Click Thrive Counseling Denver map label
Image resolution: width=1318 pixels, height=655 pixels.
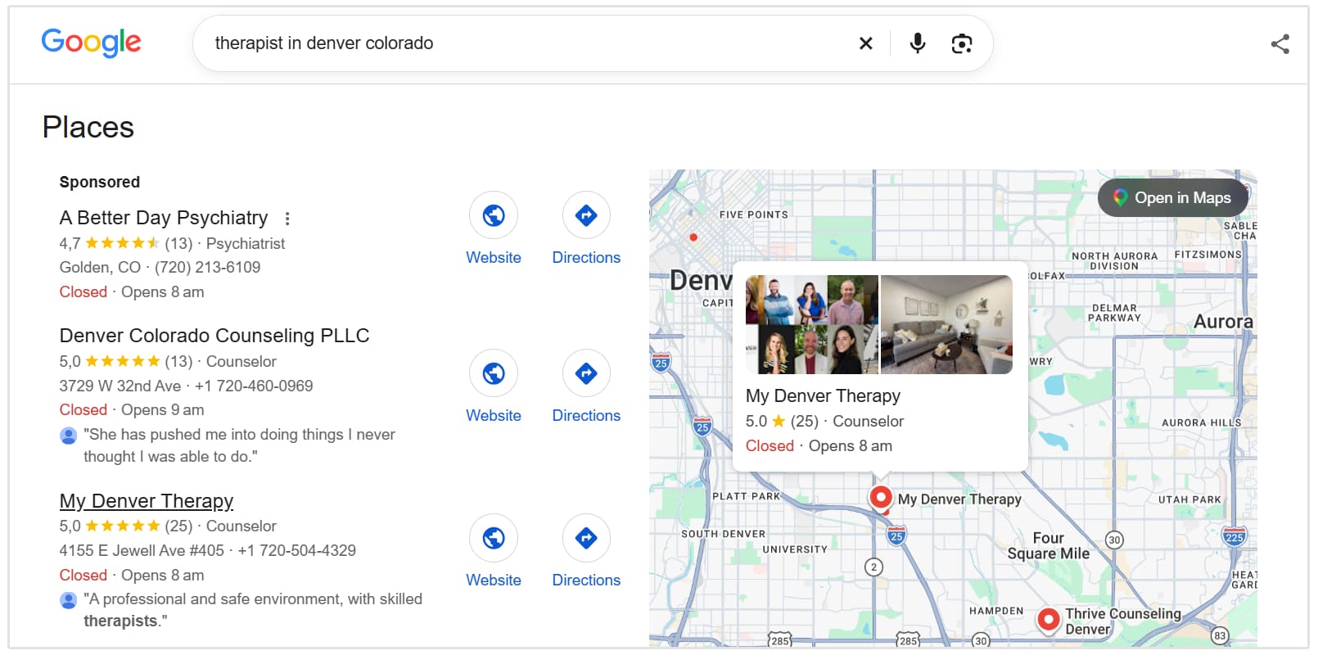click(x=1123, y=621)
